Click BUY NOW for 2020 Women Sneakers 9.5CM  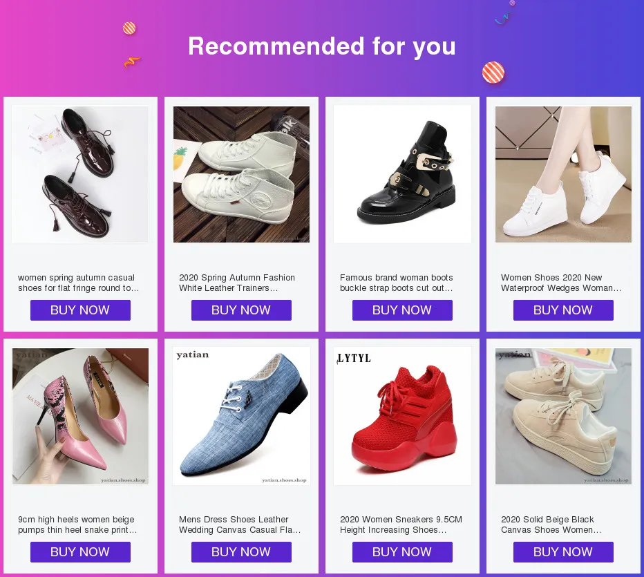pyautogui.click(x=402, y=552)
